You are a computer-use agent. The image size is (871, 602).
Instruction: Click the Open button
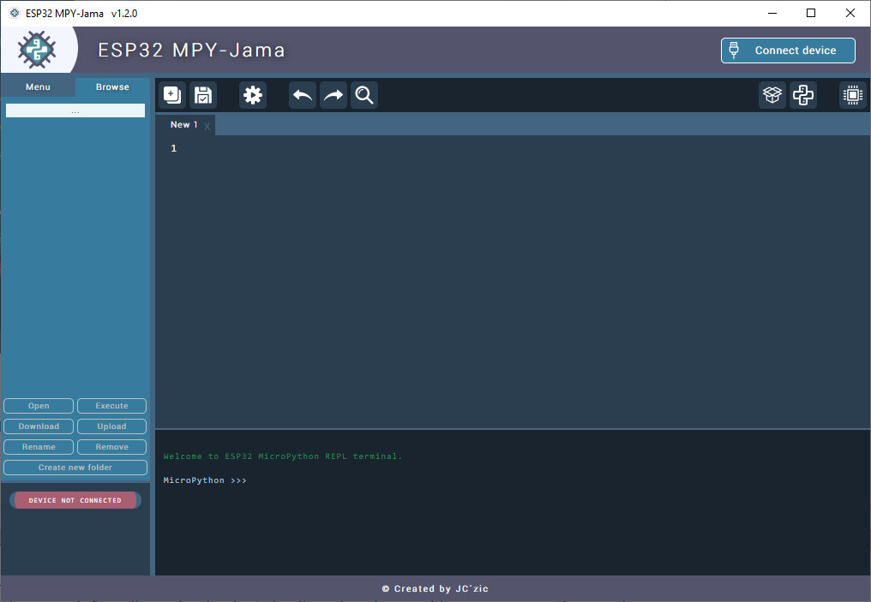tap(39, 406)
